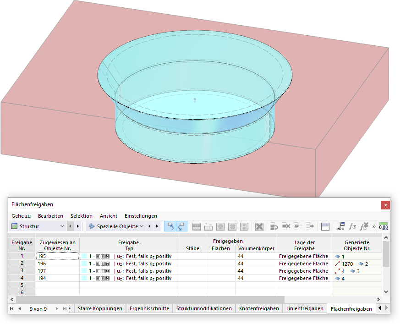This screenshot has width=400, height=324.
Task: Click the ab= text edit icon
Action: (340, 226)
